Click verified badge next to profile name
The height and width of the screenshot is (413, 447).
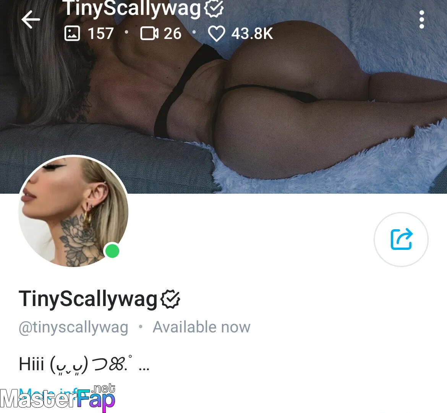pos(170,299)
